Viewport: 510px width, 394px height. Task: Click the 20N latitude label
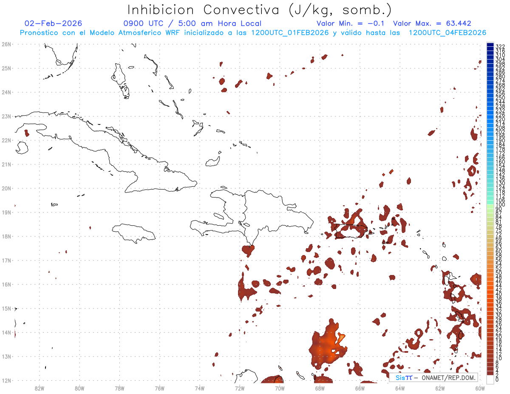[x=6, y=188]
